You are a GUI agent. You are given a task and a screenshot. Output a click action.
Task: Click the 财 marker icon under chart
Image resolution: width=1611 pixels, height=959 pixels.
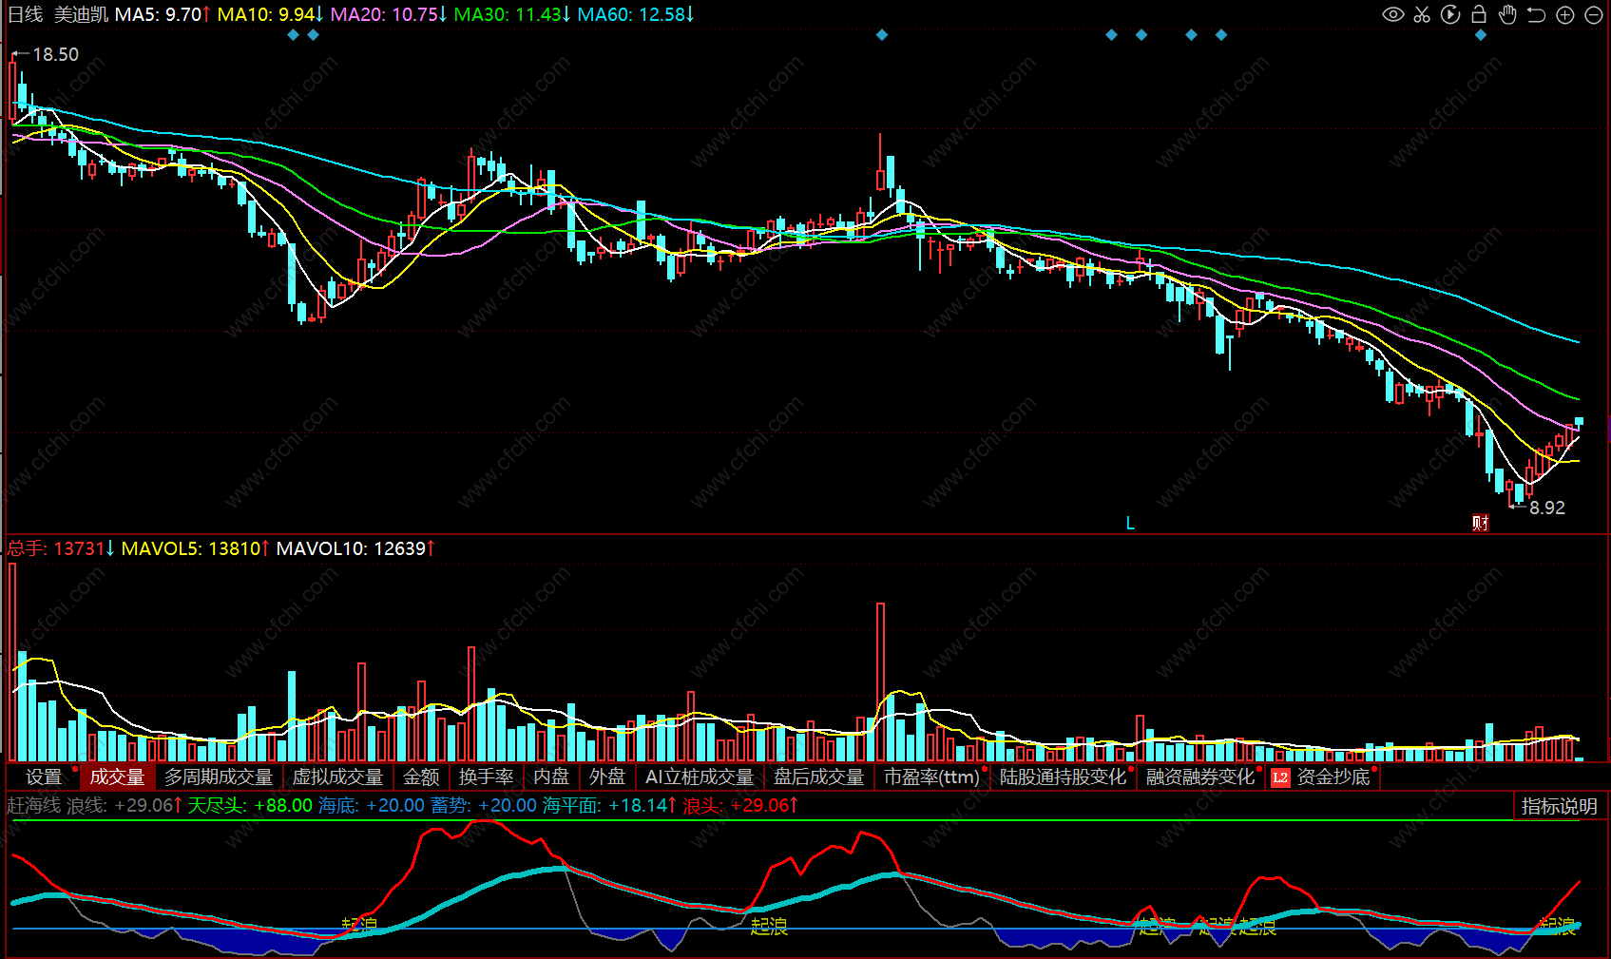(x=1480, y=523)
